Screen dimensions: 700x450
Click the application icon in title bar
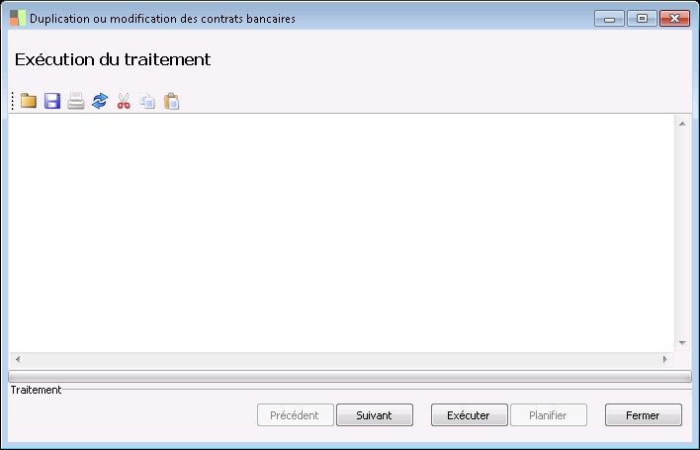[18, 19]
